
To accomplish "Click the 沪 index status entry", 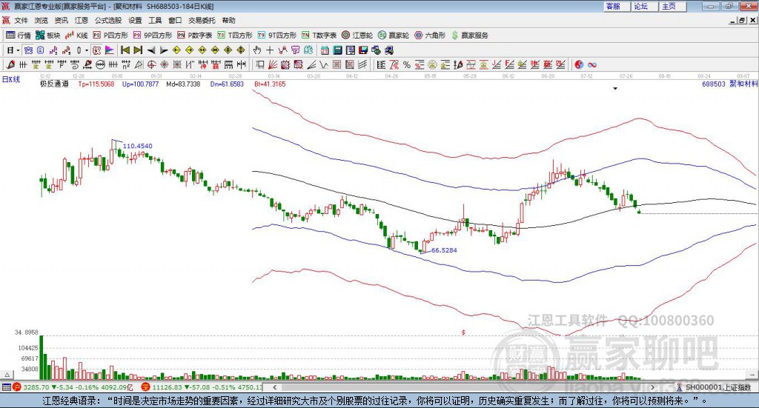I will point(73,387).
